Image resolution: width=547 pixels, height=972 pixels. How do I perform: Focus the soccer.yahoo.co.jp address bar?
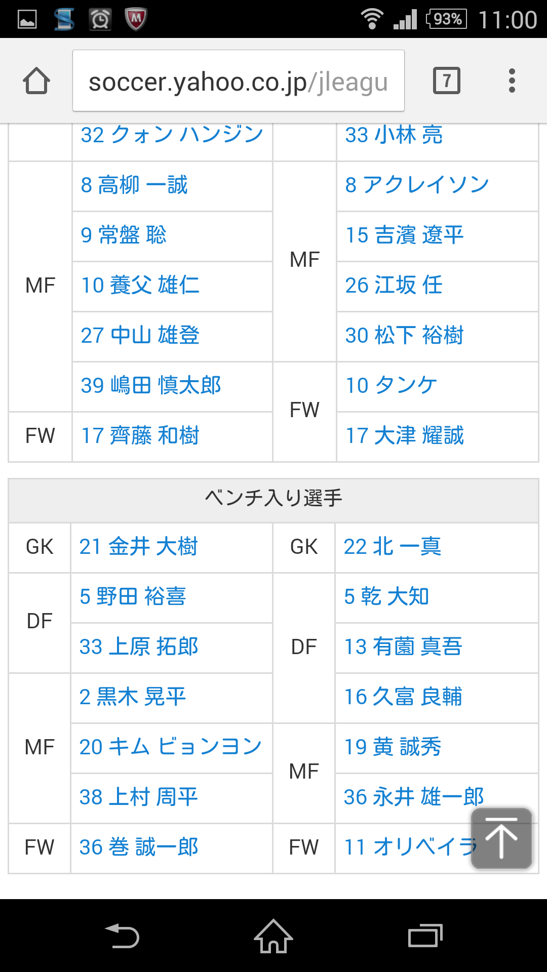tap(239, 80)
